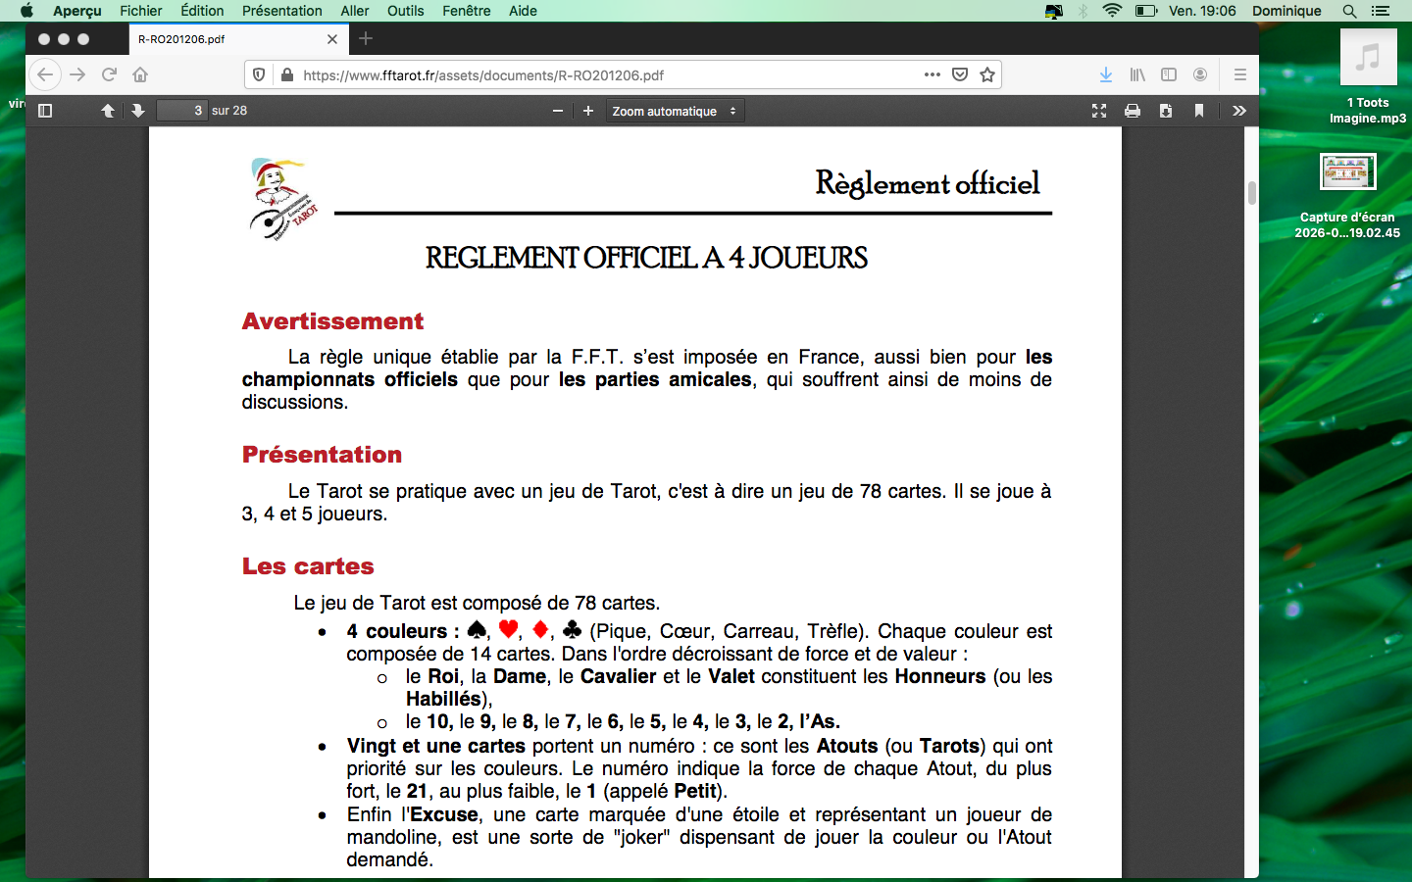Go back to the previous page in Firefox

click(45, 74)
